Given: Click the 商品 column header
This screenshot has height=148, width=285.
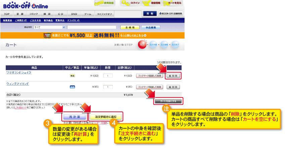Looking at the screenshot, I should pos(34,68).
